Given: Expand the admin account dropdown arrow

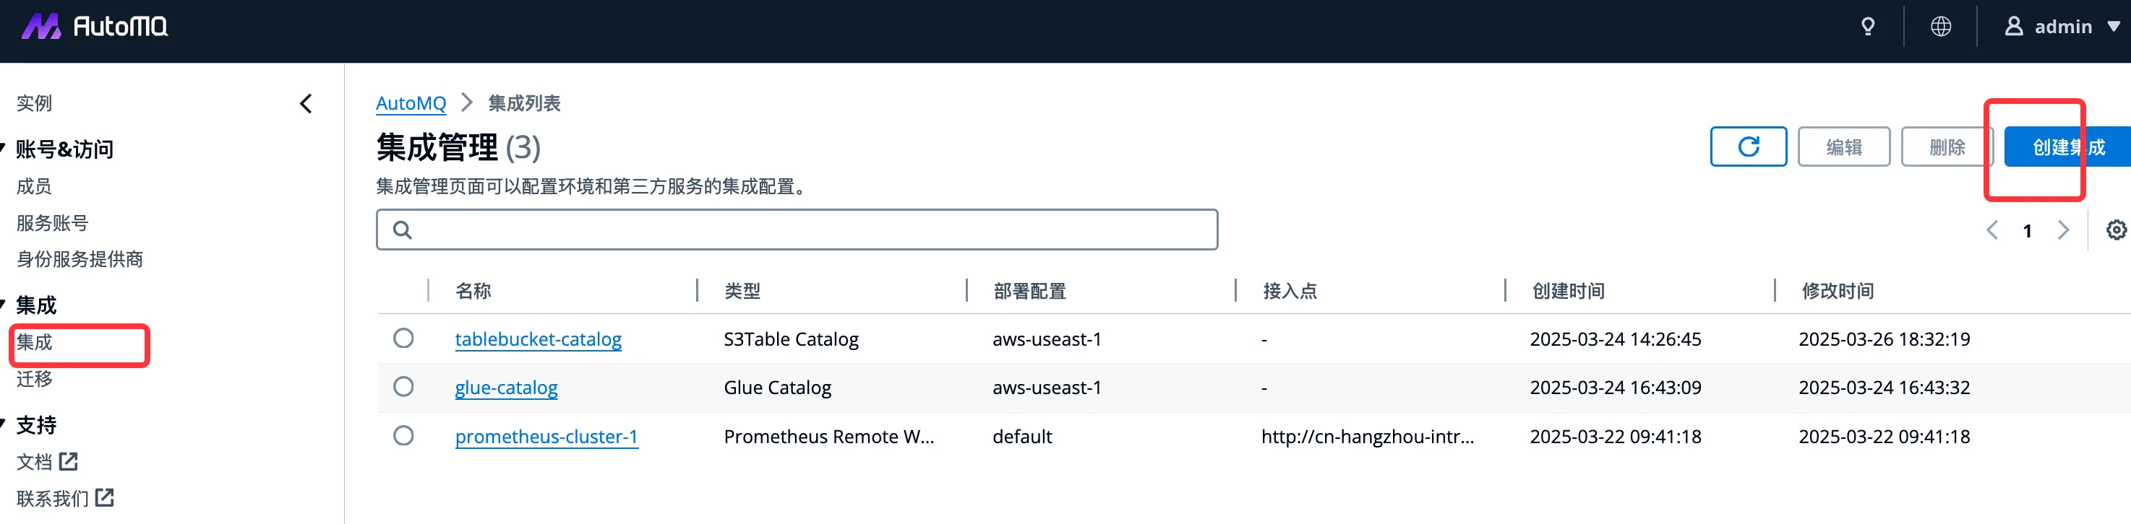Looking at the screenshot, I should (2114, 27).
